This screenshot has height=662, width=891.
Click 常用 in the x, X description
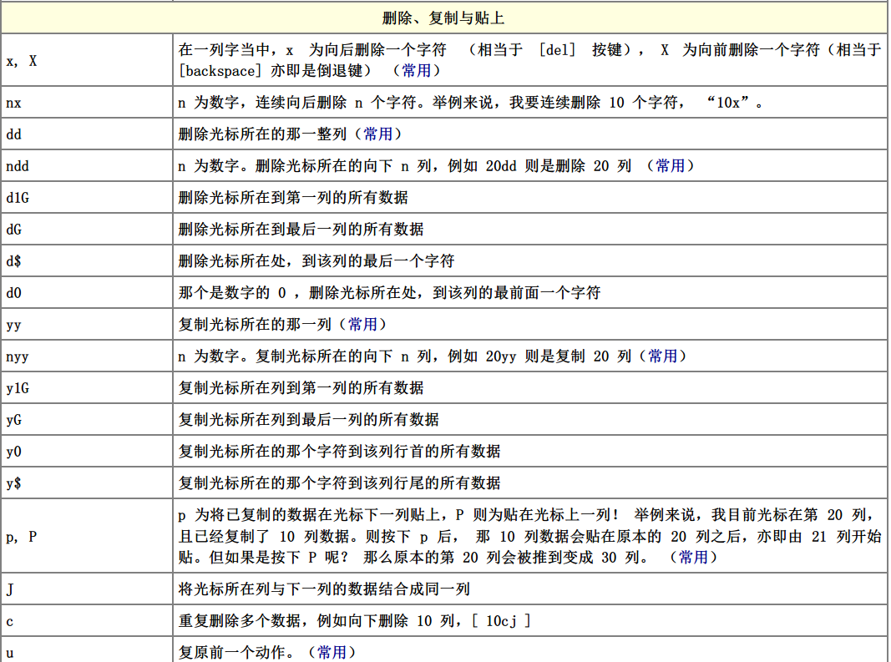click(x=417, y=70)
